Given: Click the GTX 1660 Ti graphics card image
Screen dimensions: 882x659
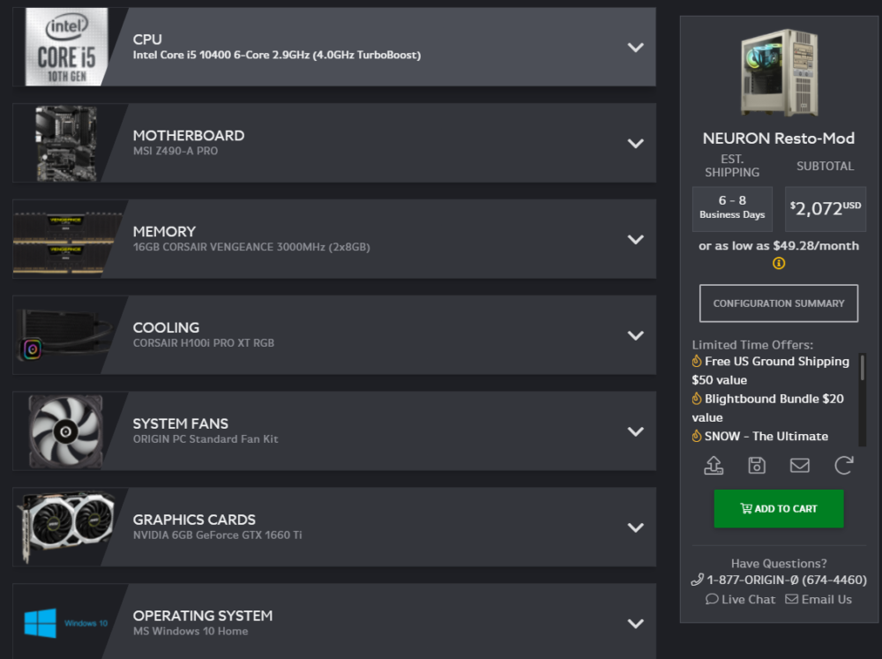Looking at the screenshot, I should pos(66,526).
